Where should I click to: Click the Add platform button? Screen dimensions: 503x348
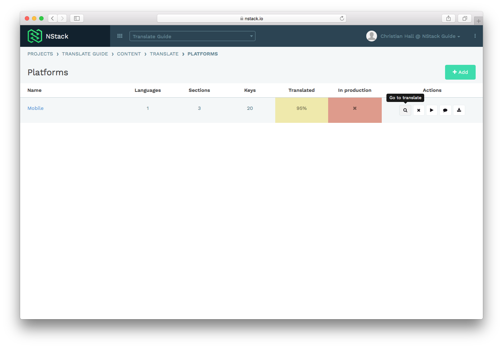[460, 72]
